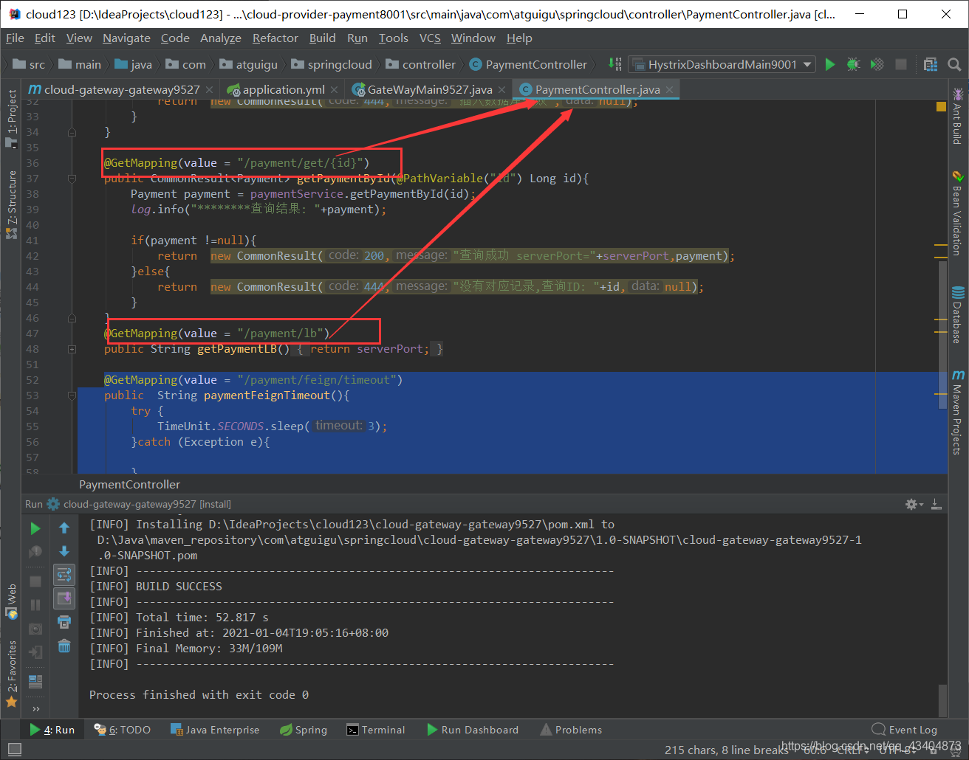Expand more Run actions double-chevron
Viewport: 969px width, 760px height.
click(35, 708)
